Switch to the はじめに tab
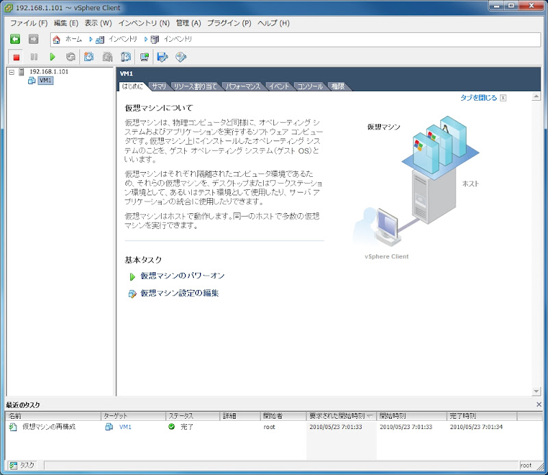Viewport: 548px width, 475px height. click(132, 86)
